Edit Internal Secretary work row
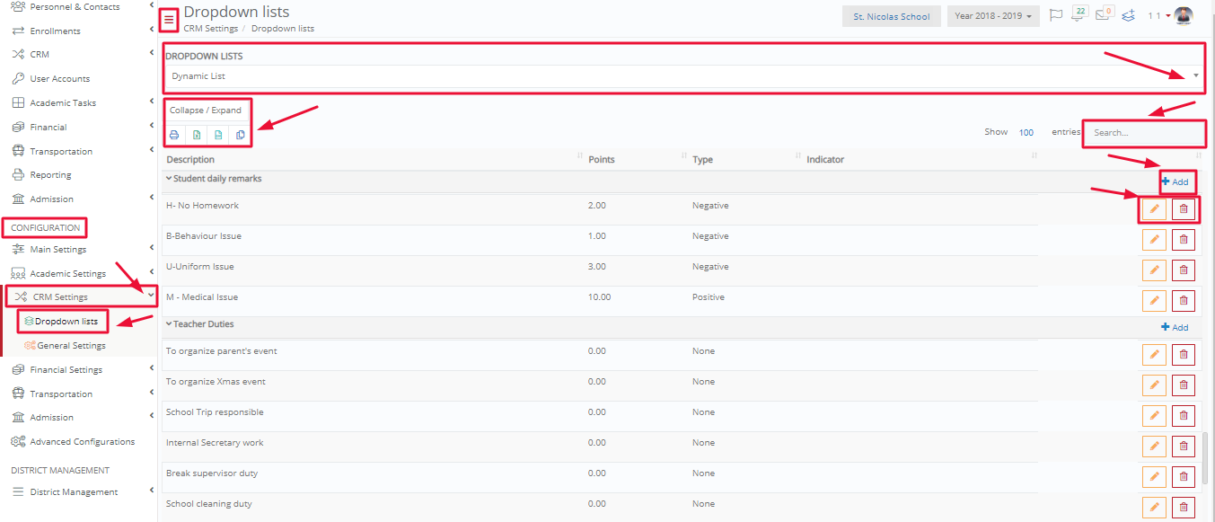 coord(1154,447)
